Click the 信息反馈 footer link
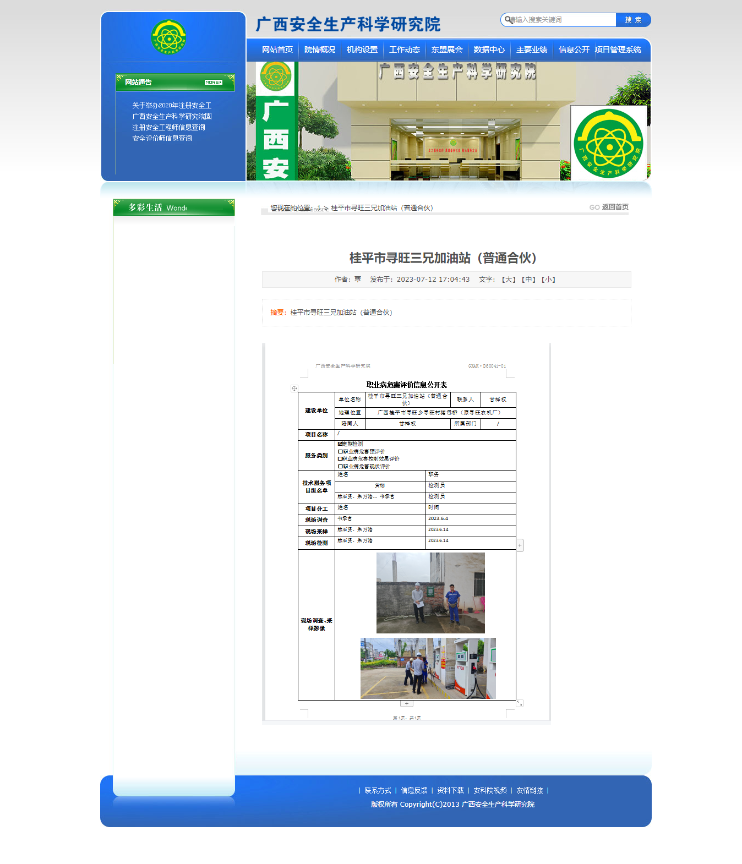The height and width of the screenshot is (864, 742). point(414,790)
